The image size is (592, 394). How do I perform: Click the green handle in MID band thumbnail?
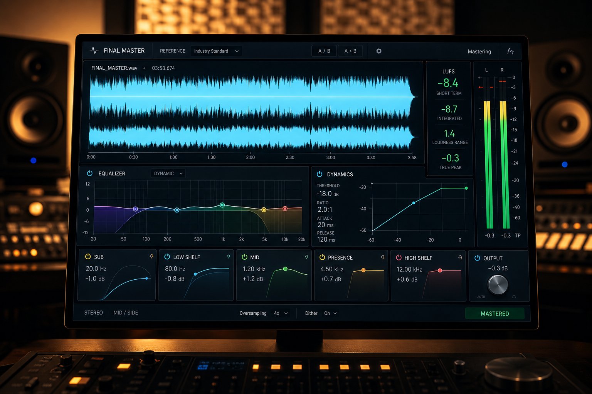tap(285, 269)
